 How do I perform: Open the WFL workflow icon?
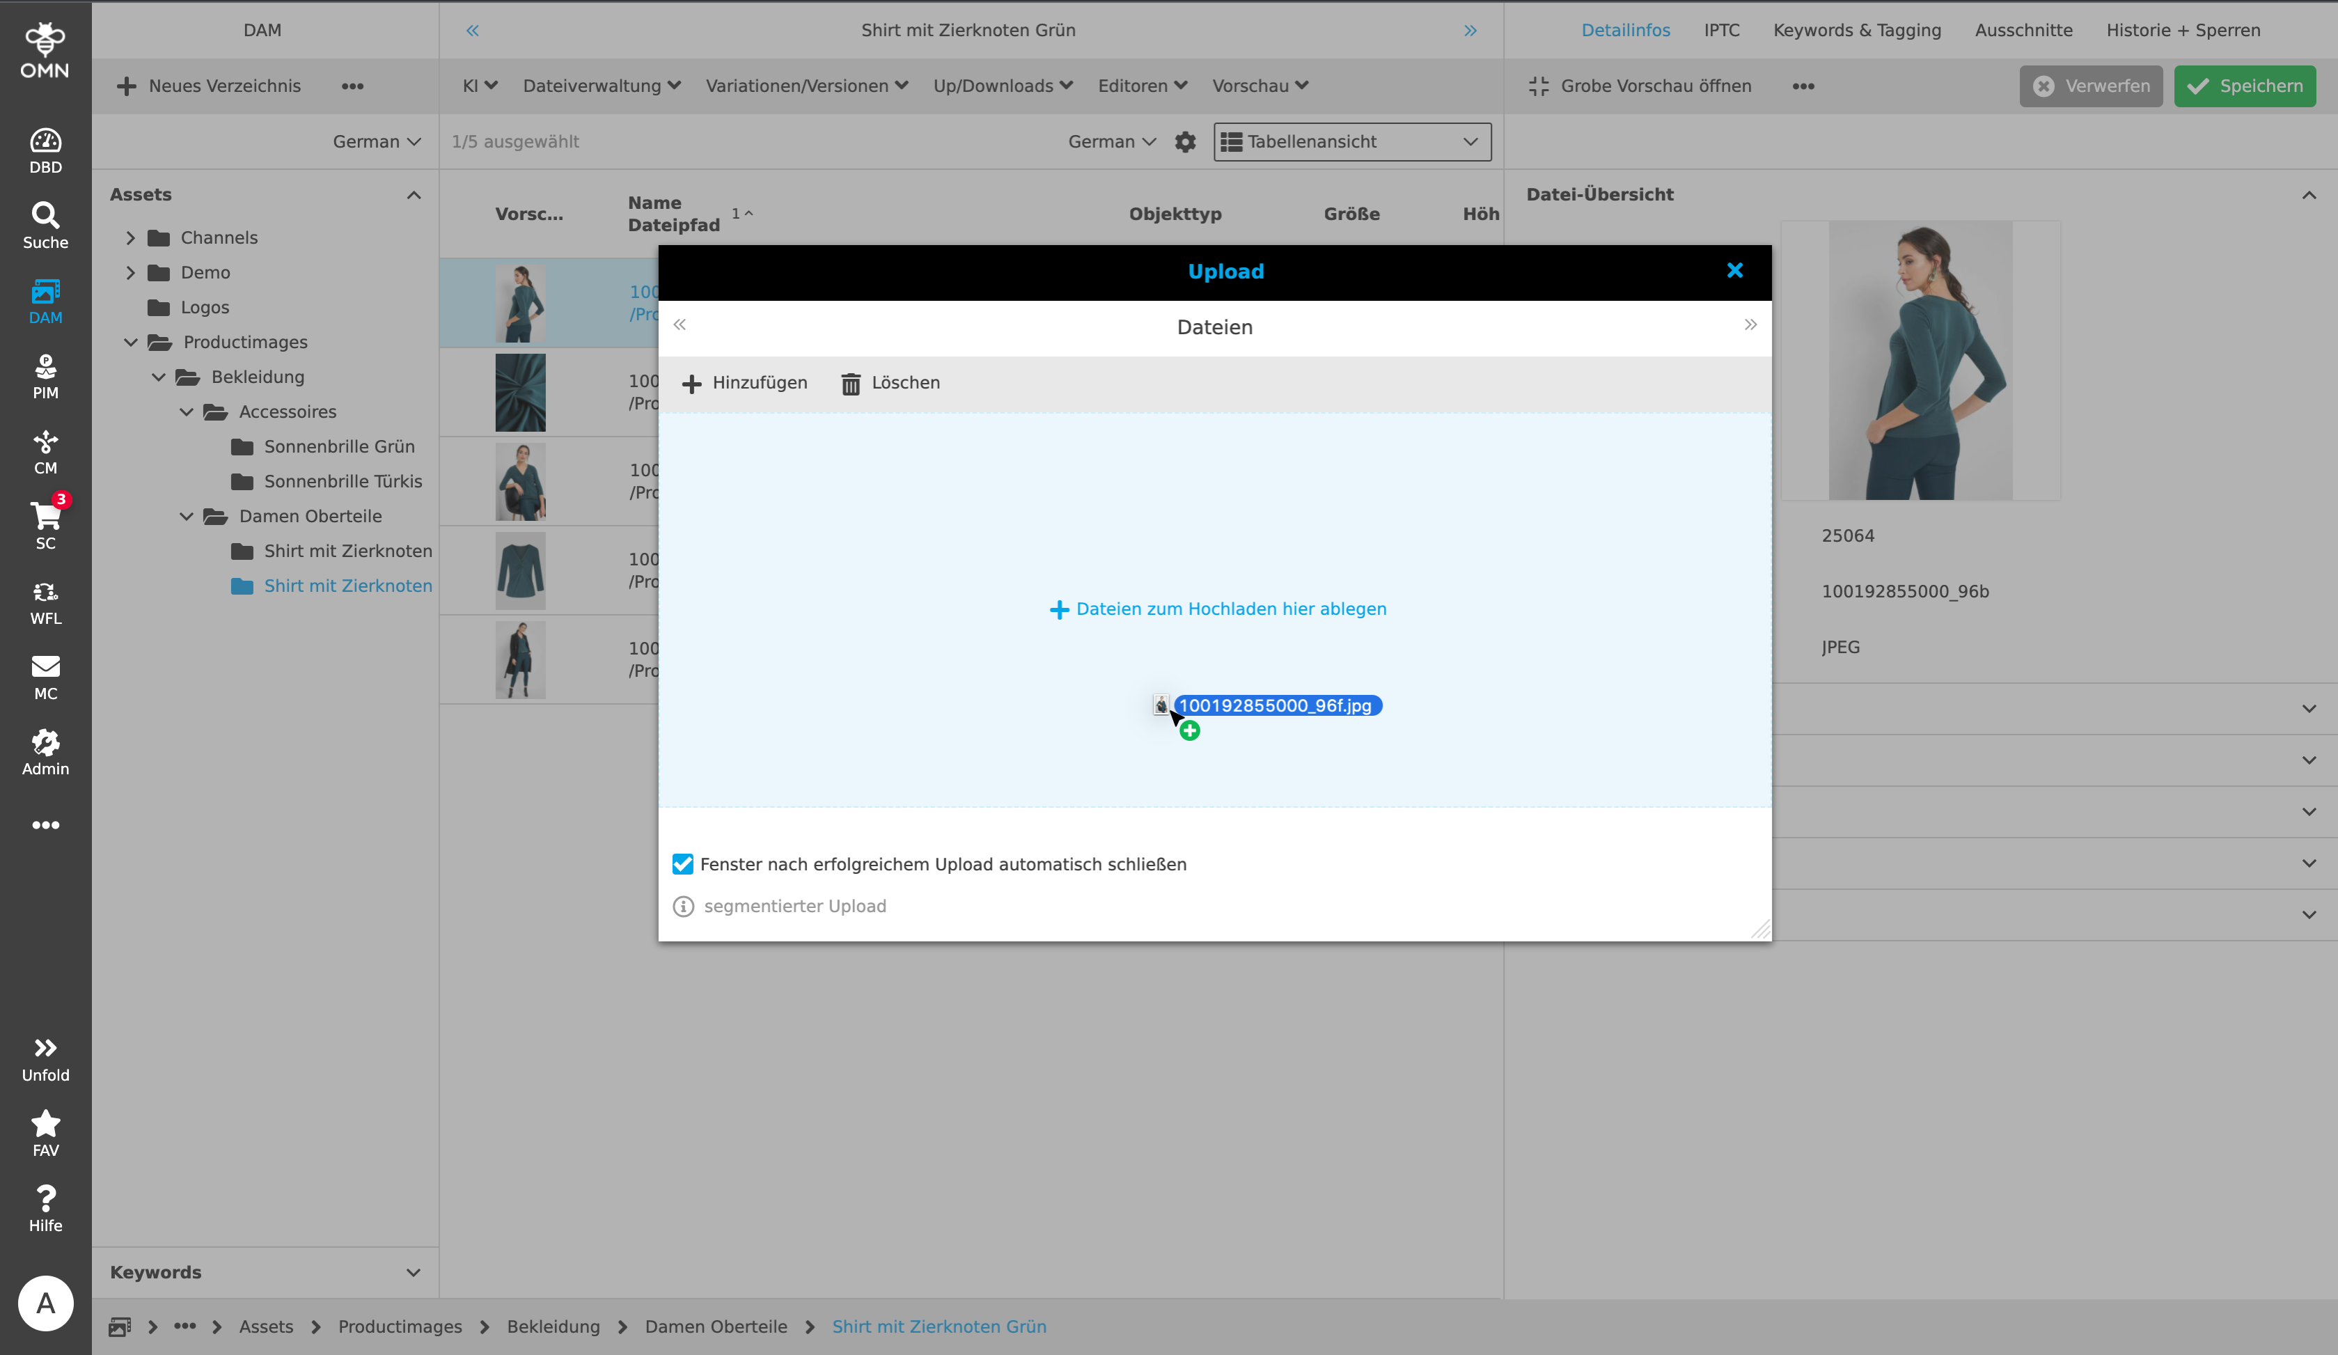pos(45,592)
